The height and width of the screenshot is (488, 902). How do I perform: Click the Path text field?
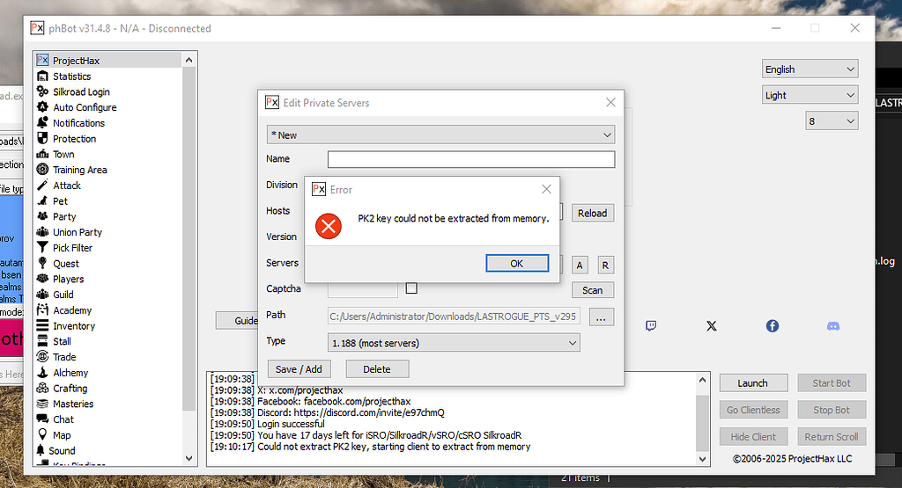[454, 317]
